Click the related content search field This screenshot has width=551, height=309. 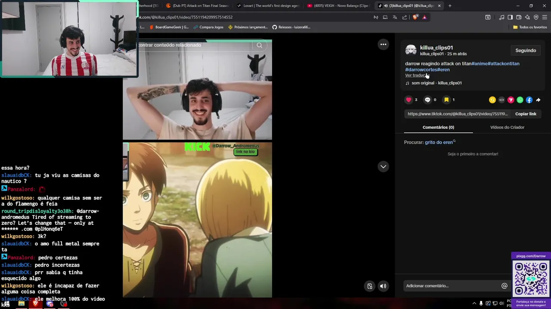(196, 45)
